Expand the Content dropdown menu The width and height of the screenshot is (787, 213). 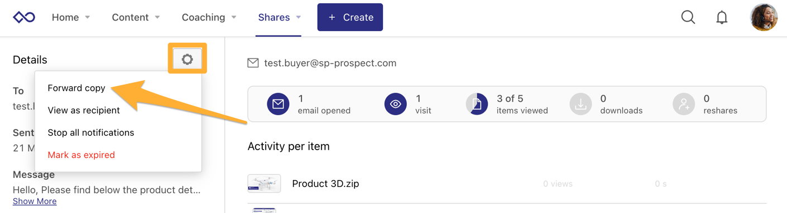click(136, 17)
